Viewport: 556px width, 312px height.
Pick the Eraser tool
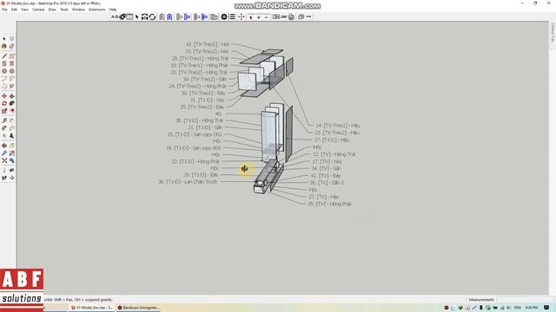click(11, 46)
